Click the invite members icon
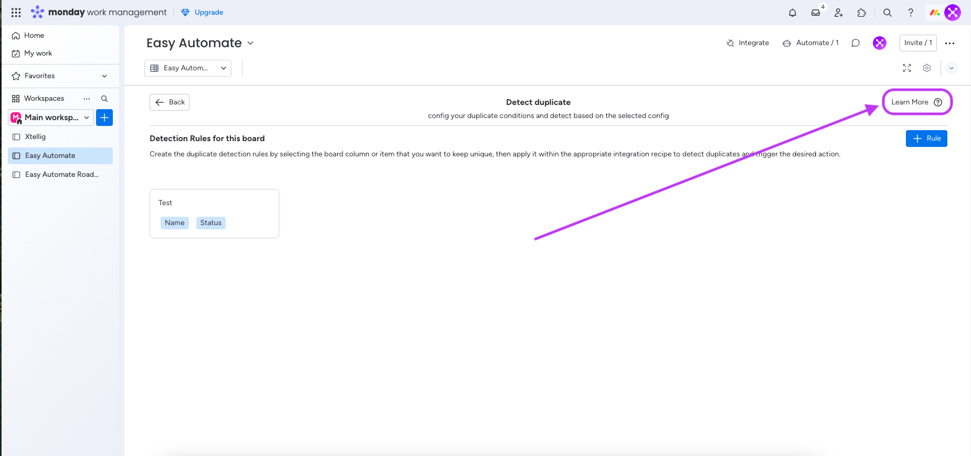Image resolution: width=971 pixels, height=456 pixels. pyautogui.click(x=839, y=13)
